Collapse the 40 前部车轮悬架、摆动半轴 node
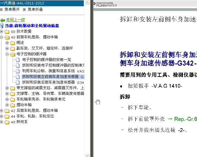 coord(1,37)
